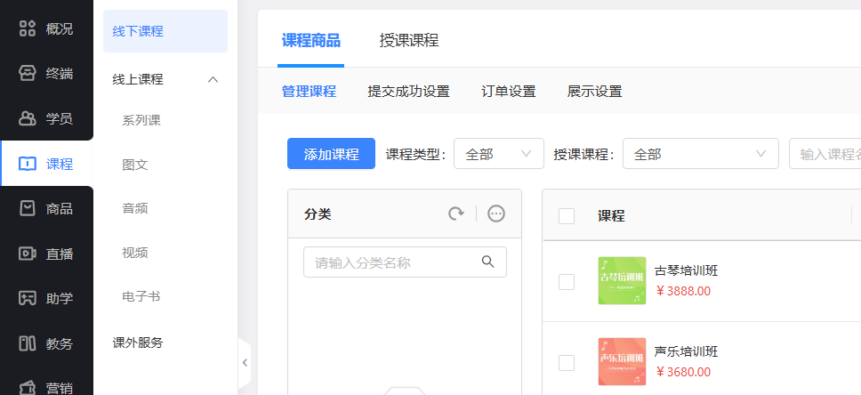Screen dimensions: 861x395
Task: Open the 商品 shopping bag icon
Action: click(x=28, y=209)
